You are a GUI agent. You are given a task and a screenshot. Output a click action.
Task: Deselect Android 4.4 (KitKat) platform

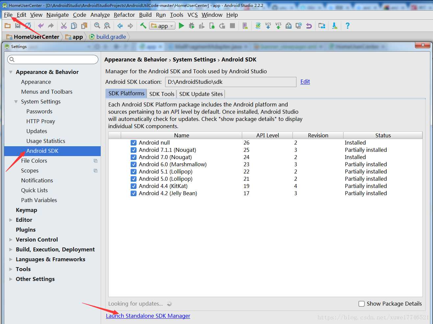(134, 186)
